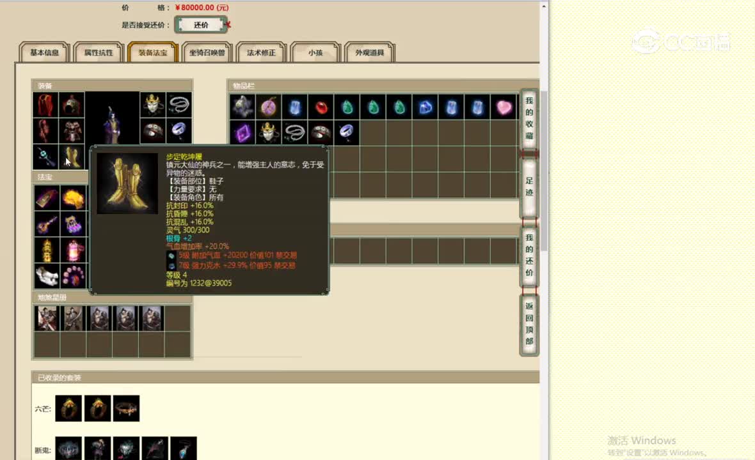Select the red tassel item in 装备 panel

pos(45,131)
